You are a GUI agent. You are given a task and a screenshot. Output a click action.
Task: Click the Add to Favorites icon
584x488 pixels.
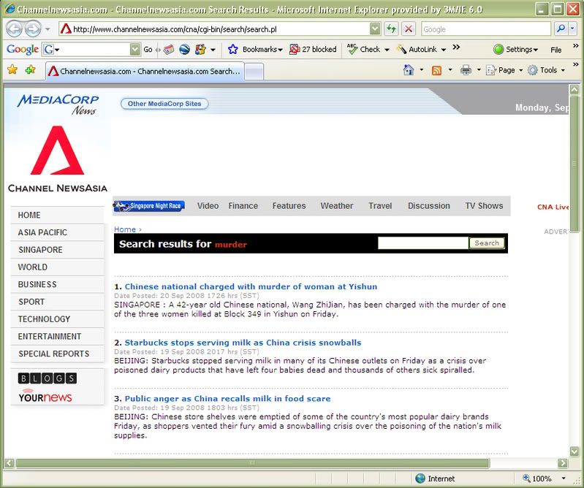30,70
